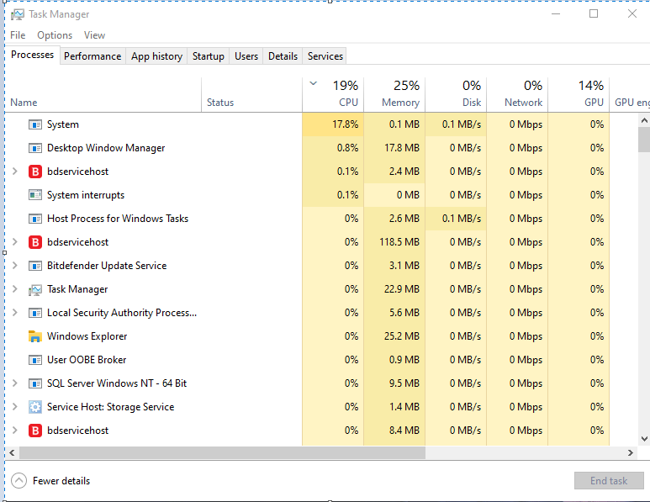Image resolution: width=650 pixels, height=502 pixels.
Task: Sort by the Name column header
Action: click(103, 95)
